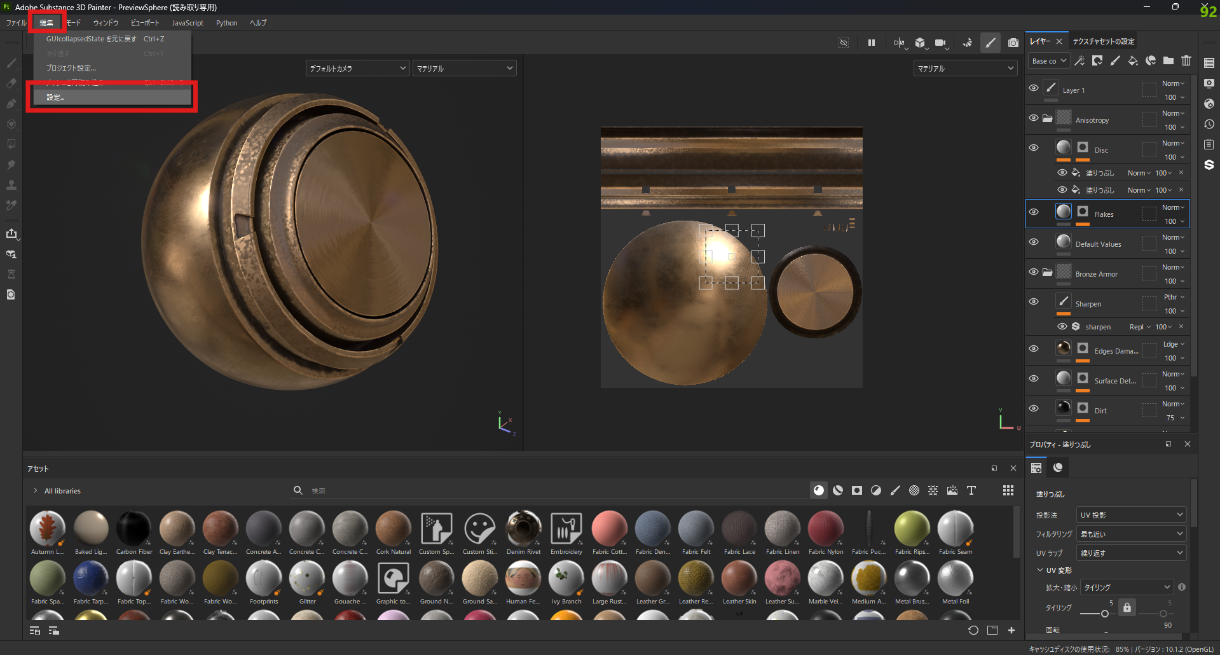Open the Python menu
Screen dimensions: 1220x655
226,23
